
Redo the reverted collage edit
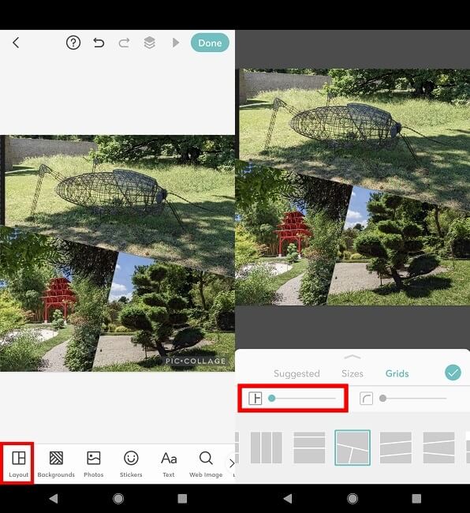click(x=124, y=43)
